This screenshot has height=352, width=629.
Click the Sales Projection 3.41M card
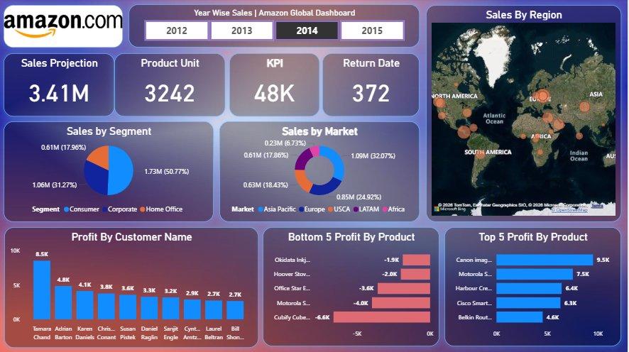coord(59,84)
